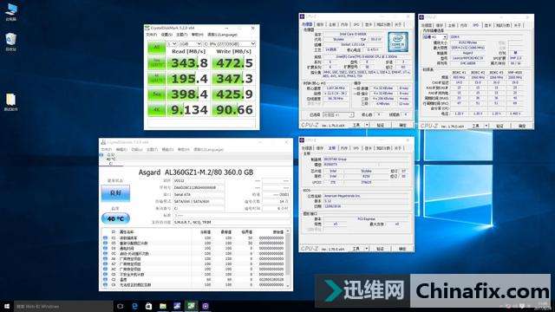Screen dimensions: 555x312
Task: Click the Windows taskbar search box
Action: [x=63, y=306]
